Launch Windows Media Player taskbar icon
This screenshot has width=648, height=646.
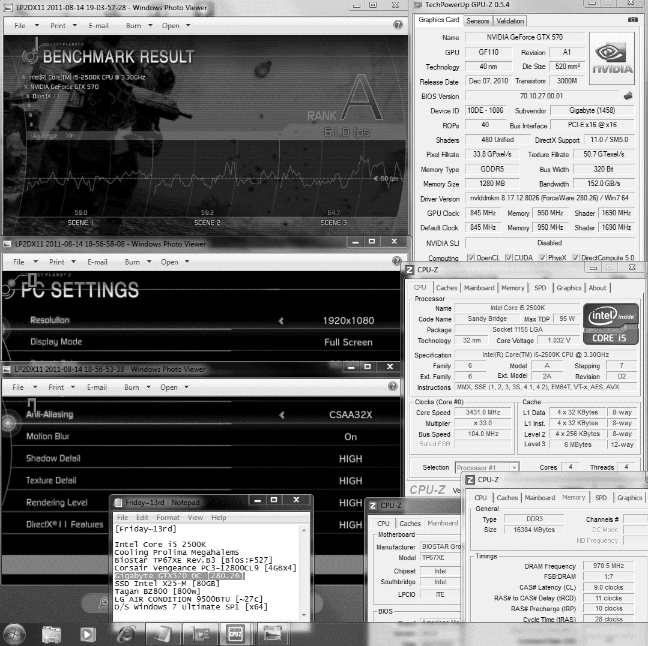[x=88, y=635]
